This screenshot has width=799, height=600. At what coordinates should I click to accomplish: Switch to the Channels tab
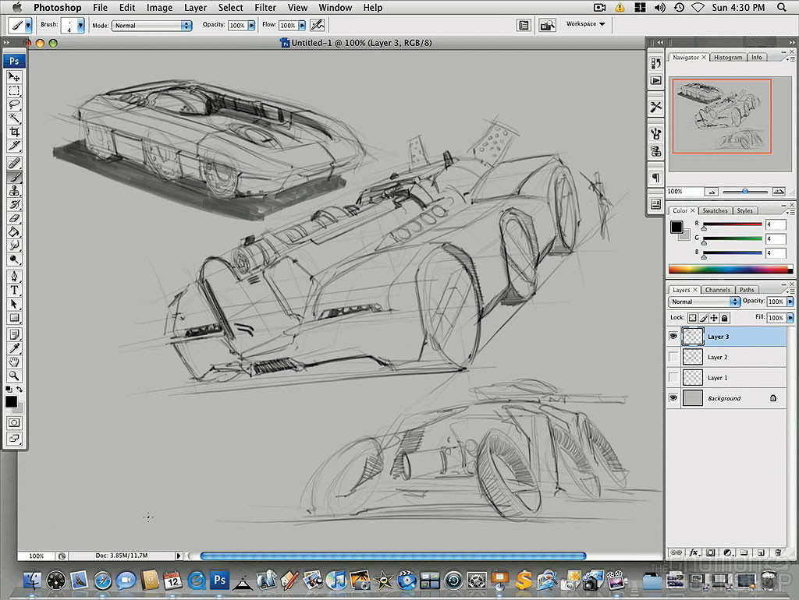pyautogui.click(x=717, y=289)
